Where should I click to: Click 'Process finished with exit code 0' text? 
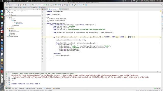pyautogui.click(x=25, y=84)
